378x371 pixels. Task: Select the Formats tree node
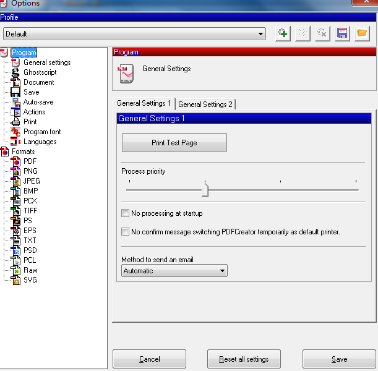(x=23, y=151)
